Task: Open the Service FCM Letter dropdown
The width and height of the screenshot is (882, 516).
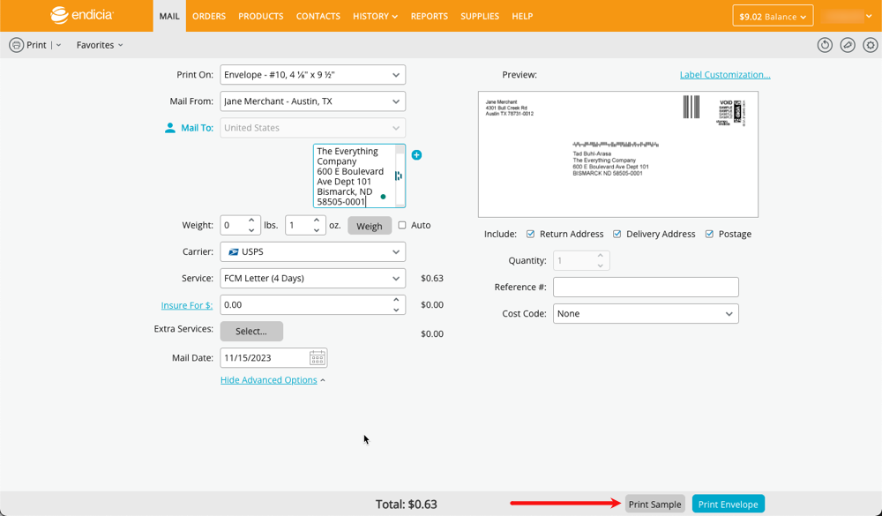Action: click(313, 278)
